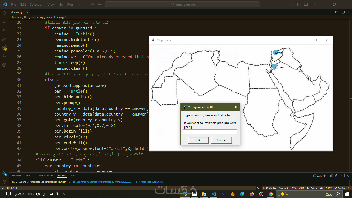Click OK in the guess dialog

tap(198, 140)
